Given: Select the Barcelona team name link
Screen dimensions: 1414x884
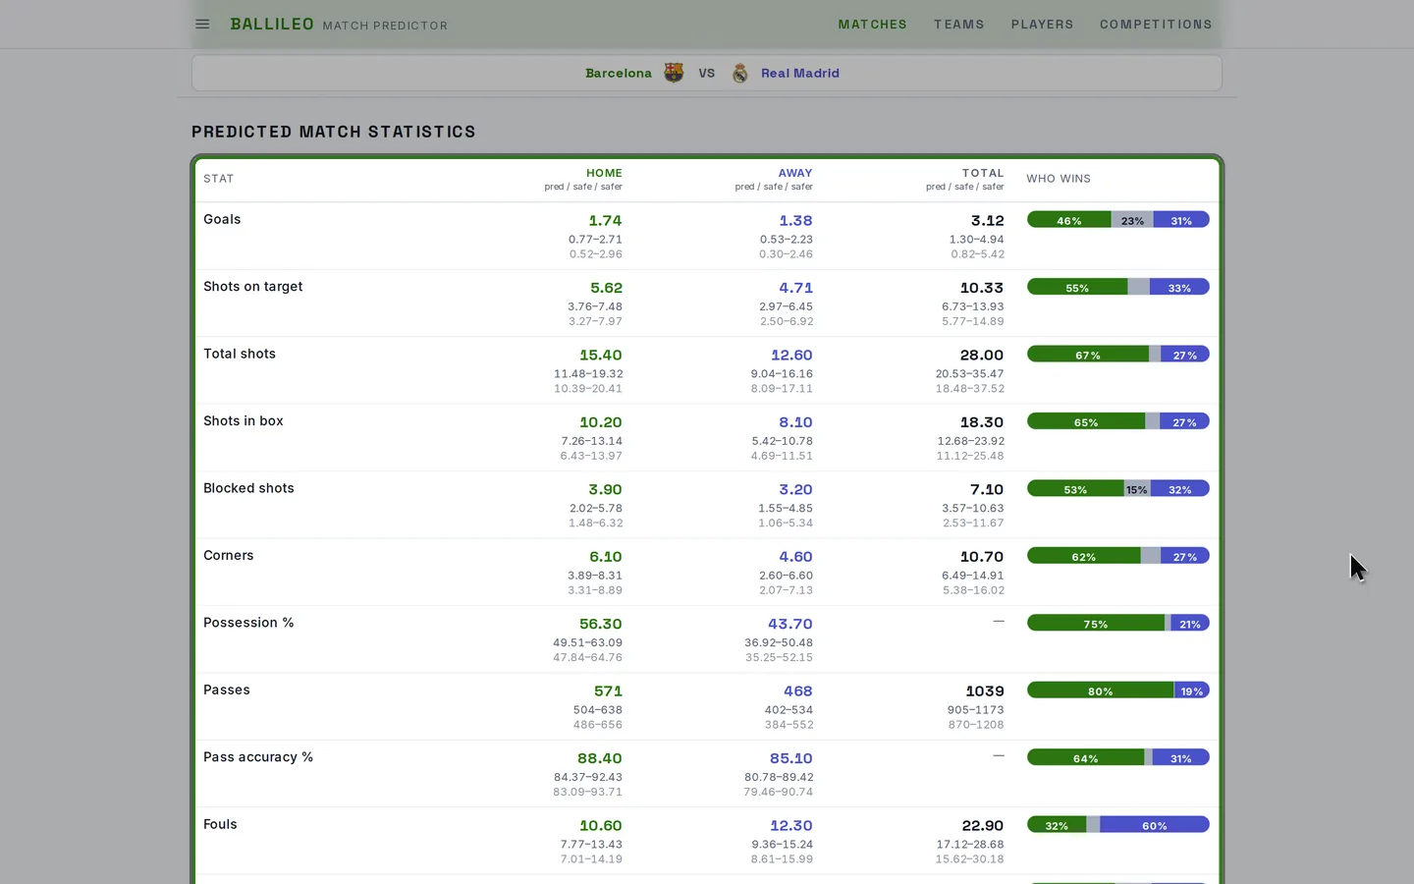Looking at the screenshot, I should pyautogui.click(x=619, y=73).
